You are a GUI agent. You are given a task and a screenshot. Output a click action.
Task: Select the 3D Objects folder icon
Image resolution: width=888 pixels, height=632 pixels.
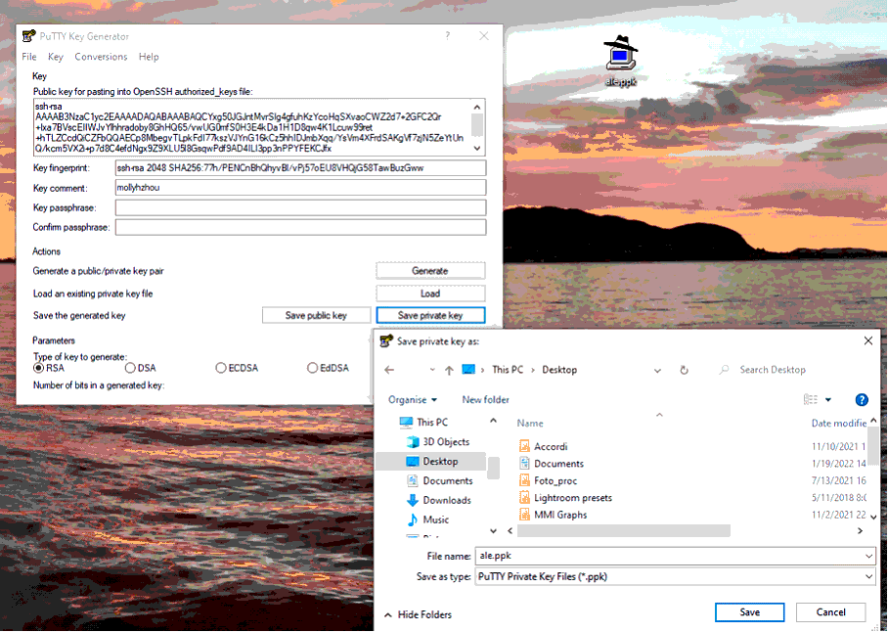[x=413, y=442]
